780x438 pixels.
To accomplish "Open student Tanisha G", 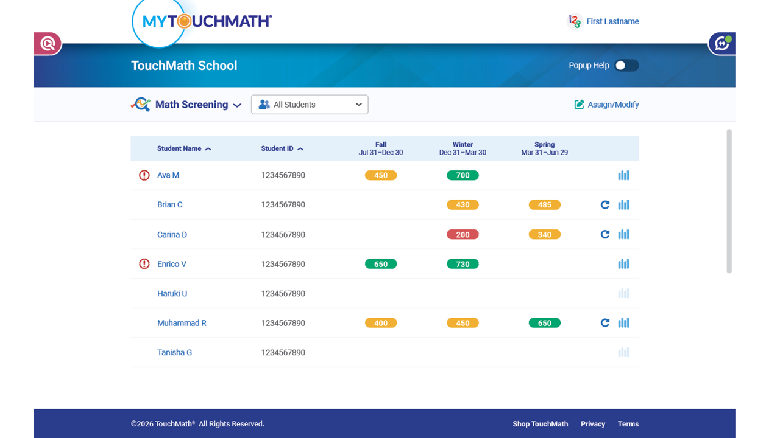I will (x=175, y=352).
